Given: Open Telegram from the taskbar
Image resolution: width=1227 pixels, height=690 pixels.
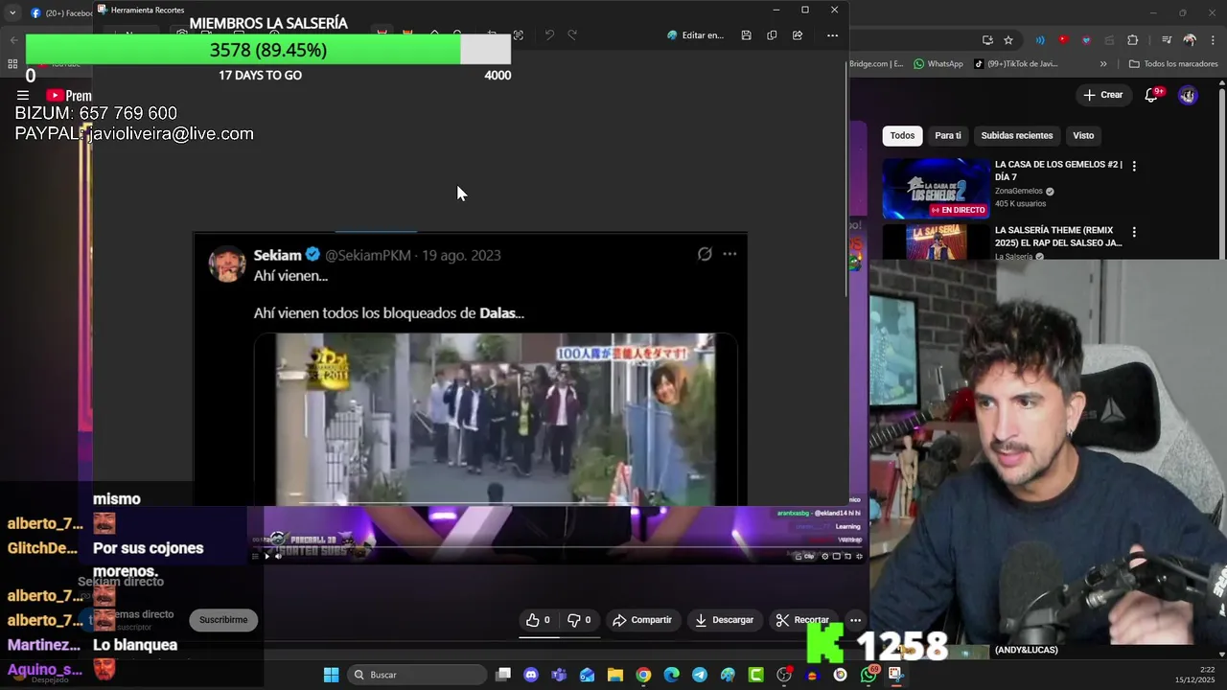Looking at the screenshot, I should click(x=700, y=675).
